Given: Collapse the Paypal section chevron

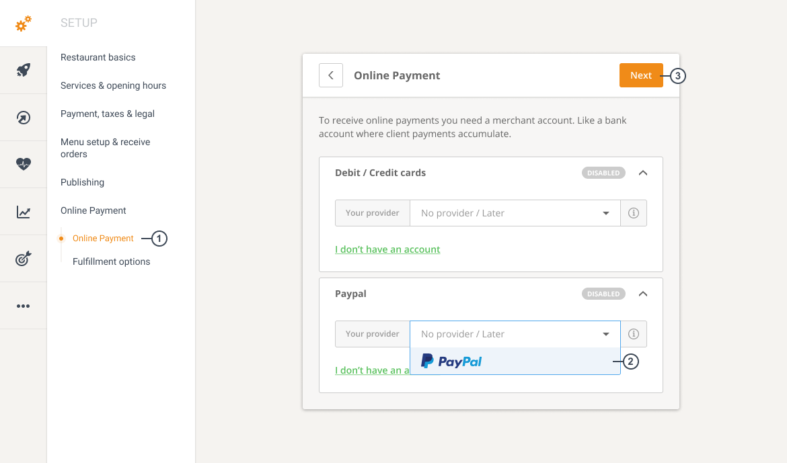Looking at the screenshot, I should 642,294.
